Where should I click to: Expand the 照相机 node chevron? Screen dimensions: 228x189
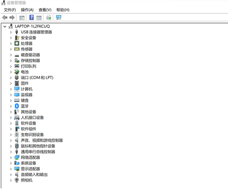click(11, 181)
